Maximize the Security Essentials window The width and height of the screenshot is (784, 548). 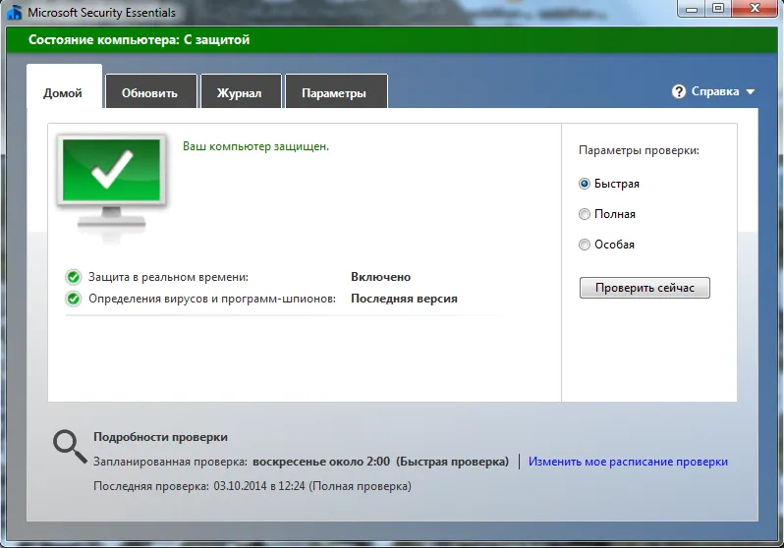[718, 9]
